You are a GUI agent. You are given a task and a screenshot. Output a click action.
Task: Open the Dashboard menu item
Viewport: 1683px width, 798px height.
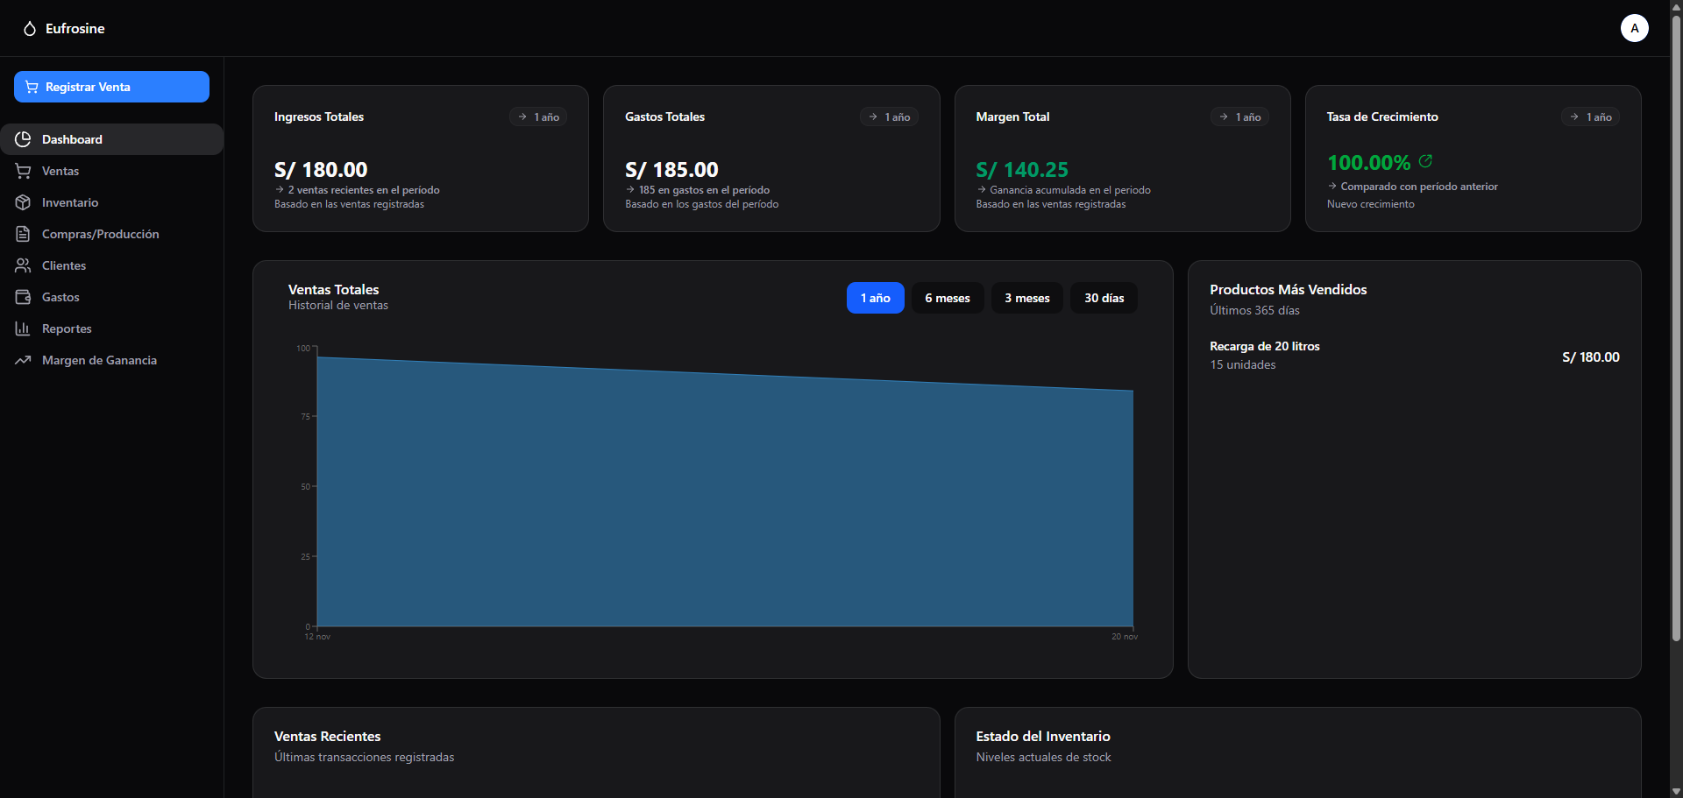click(x=111, y=139)
